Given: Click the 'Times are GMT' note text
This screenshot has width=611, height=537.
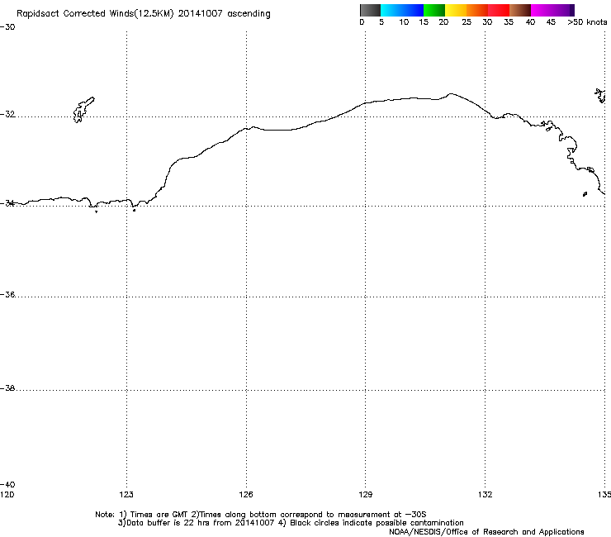Looking at the screenshot, I should 159,515.
